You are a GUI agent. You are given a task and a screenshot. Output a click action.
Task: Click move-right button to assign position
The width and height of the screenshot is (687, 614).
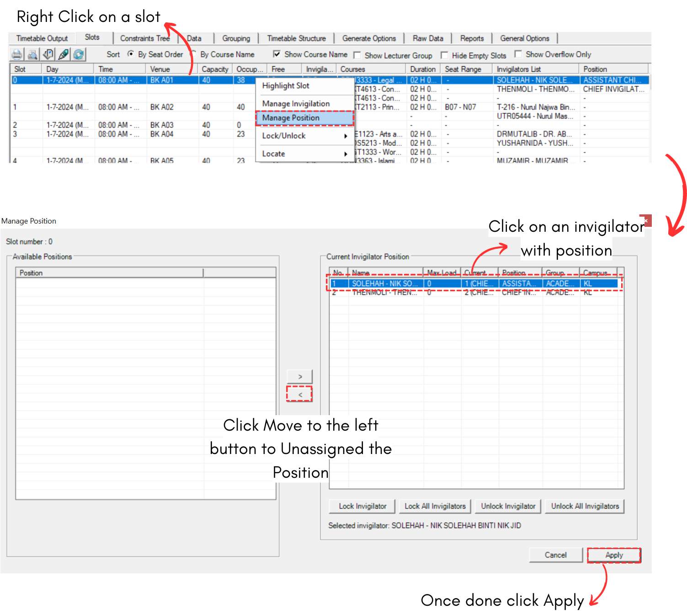coord(299,376)
